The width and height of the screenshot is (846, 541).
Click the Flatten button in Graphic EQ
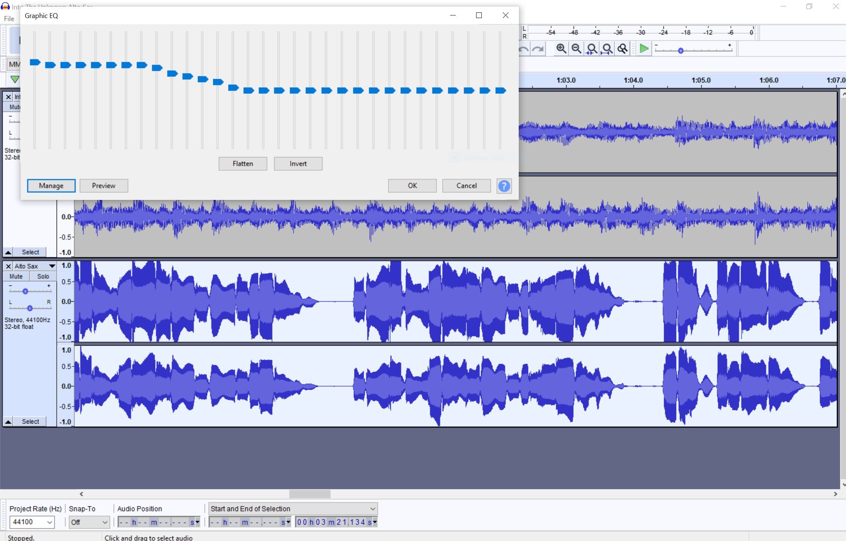[242, 163]
